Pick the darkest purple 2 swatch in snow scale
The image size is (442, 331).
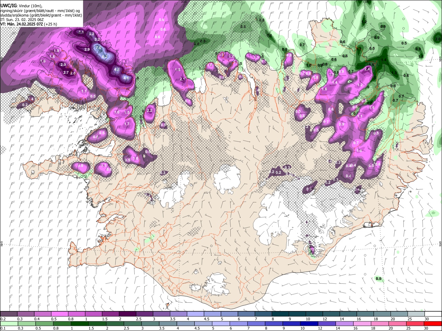[x=127, y=314]
